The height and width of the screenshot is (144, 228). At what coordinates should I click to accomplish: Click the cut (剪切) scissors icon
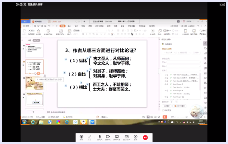click(30, 31)
